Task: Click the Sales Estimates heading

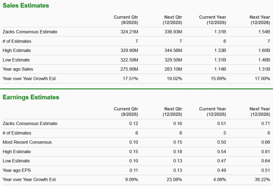Action: click(26, 6)
